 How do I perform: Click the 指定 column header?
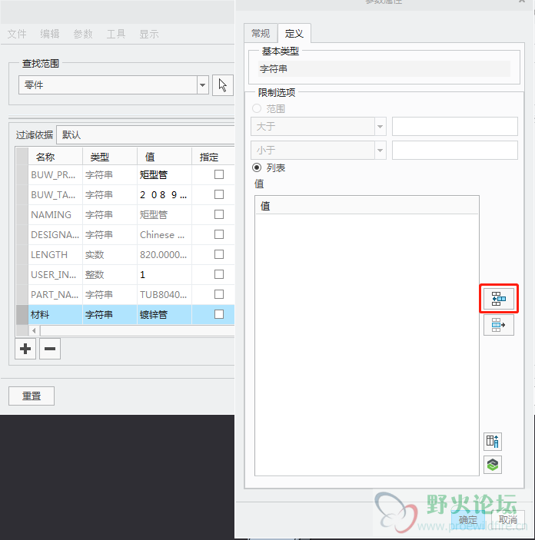click(x=213, y=157)
